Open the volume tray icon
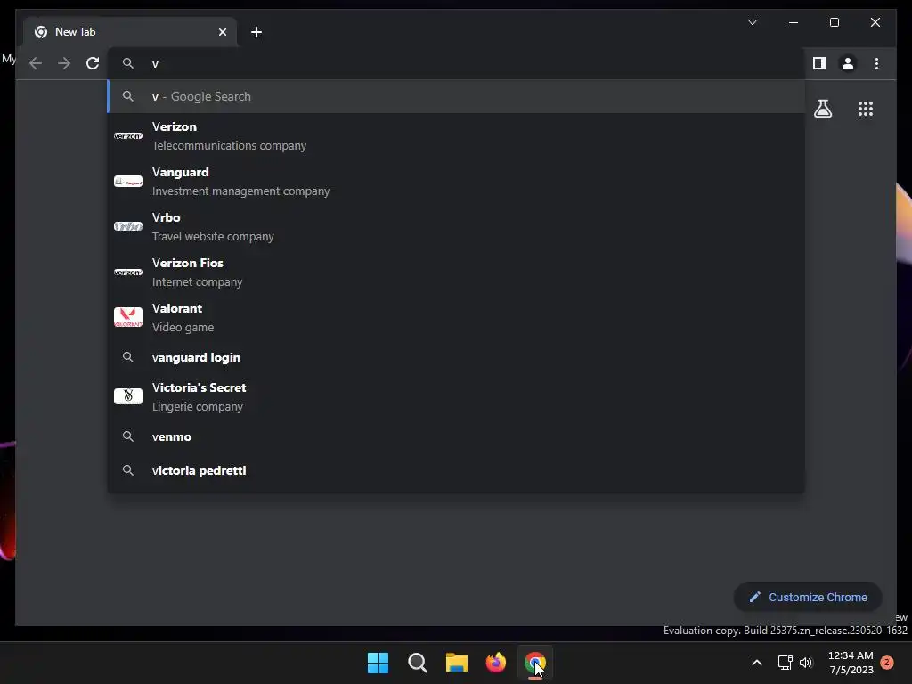Image resolution: width=912 pixels, height=684 pixels. pos(806,663)
